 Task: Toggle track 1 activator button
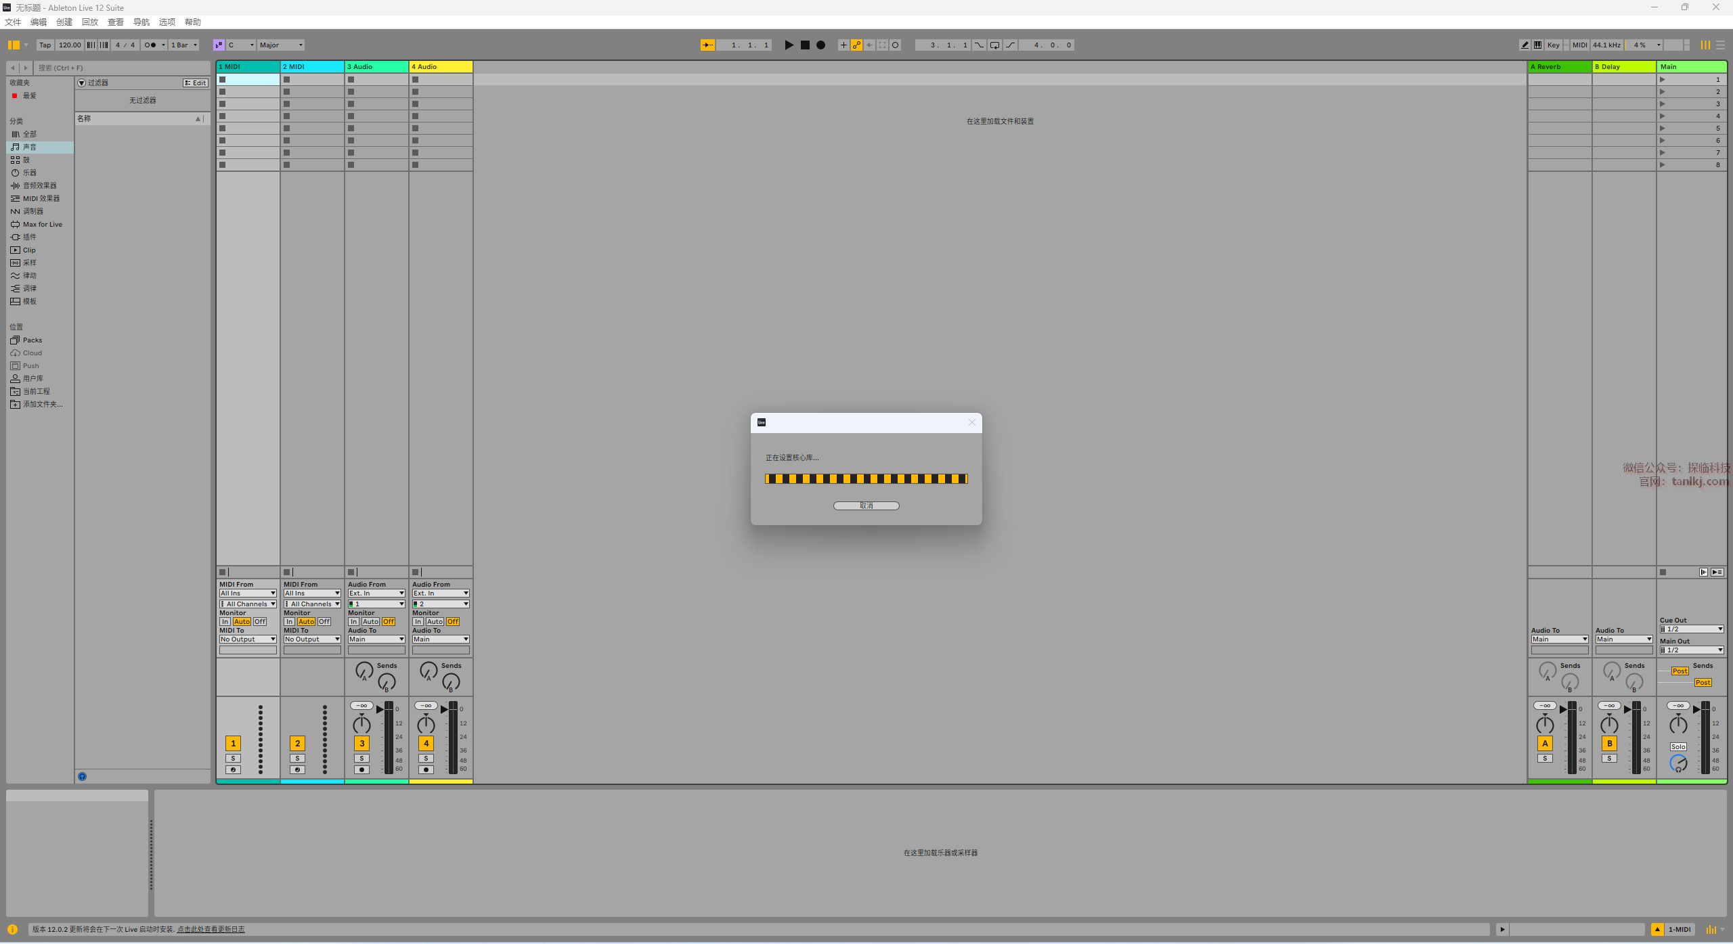pos(233,743)
